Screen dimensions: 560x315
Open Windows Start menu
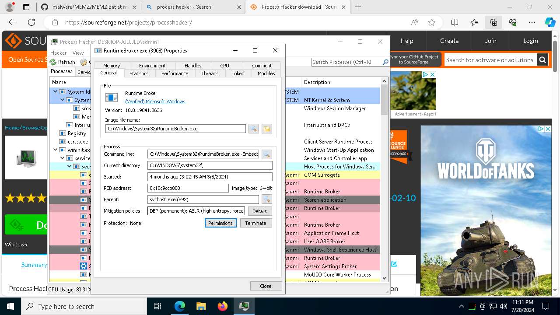[x=10, y=306]
